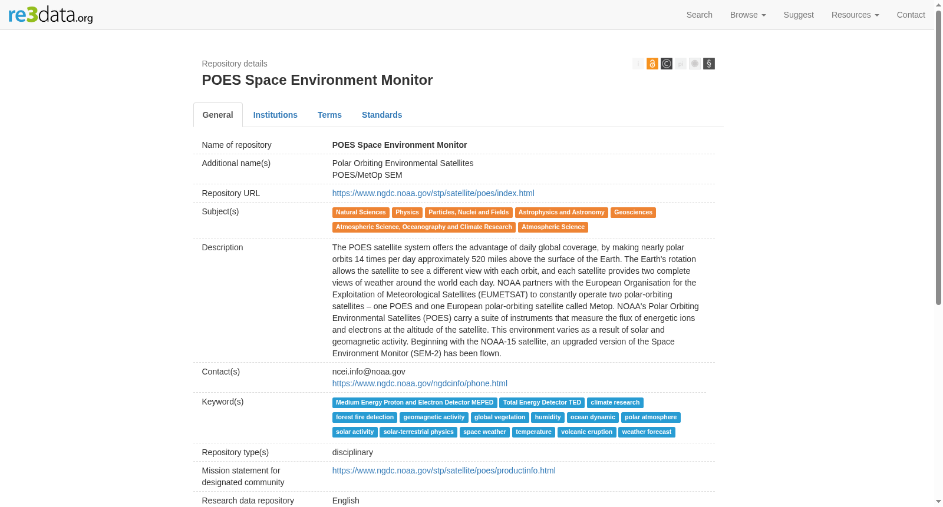The height and width of the screenshot is (507, 943).
Task: Open the Repository URL poes/index.html link
Action: coord(433,193)
